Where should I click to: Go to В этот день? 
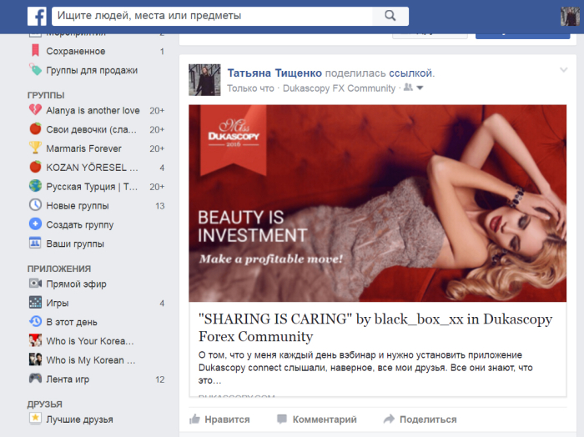tap(72, 322)
